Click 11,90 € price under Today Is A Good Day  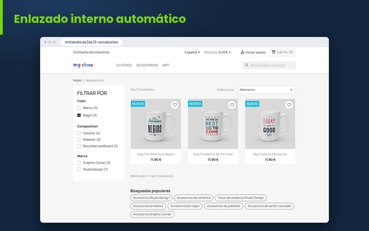(270, 159)
